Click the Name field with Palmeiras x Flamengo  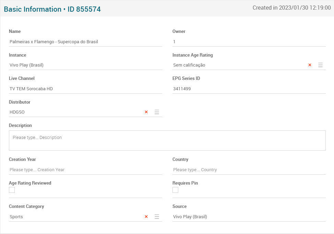[x=85, y=42]
